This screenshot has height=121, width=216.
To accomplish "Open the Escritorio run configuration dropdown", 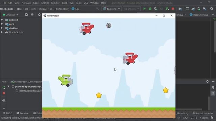I will point(112,9).
